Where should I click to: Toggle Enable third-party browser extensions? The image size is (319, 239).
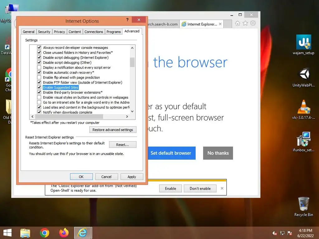[39, 92]
